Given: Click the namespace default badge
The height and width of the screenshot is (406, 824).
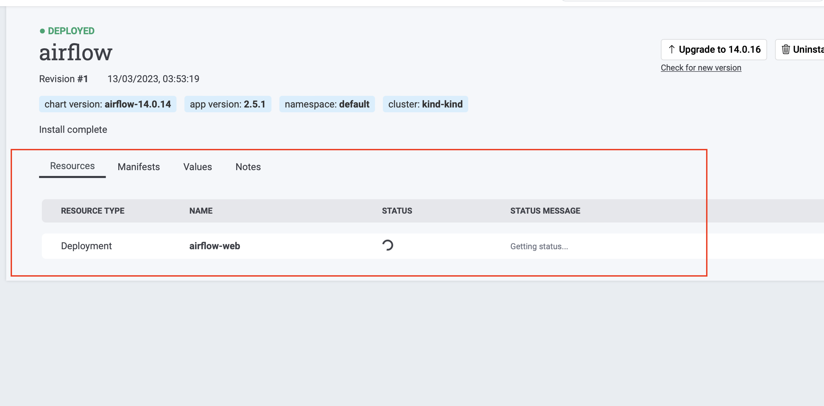Looking at the screenshot, I should 327,104.
